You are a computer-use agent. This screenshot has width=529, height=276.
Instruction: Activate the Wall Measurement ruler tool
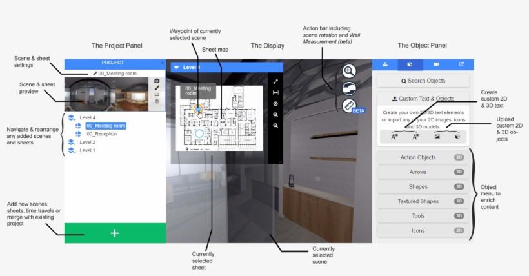pyautogui.click(x=349, y=106)
